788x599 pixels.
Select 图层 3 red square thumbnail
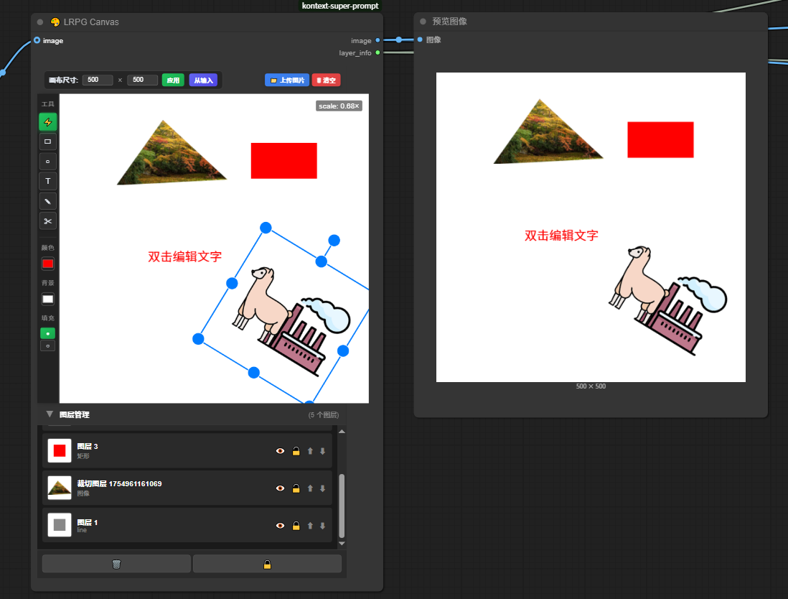(x=60, y=450)
